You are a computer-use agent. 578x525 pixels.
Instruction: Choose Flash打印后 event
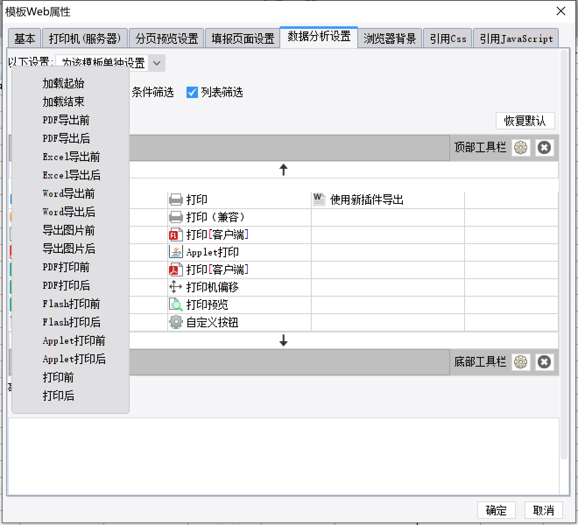(70, 322)
